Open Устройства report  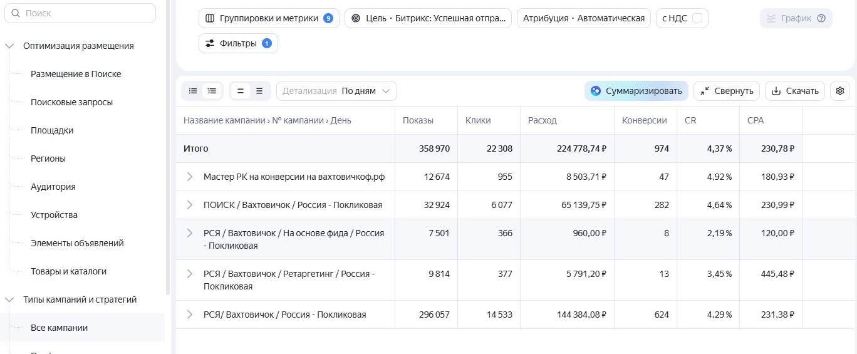(54, 215)
